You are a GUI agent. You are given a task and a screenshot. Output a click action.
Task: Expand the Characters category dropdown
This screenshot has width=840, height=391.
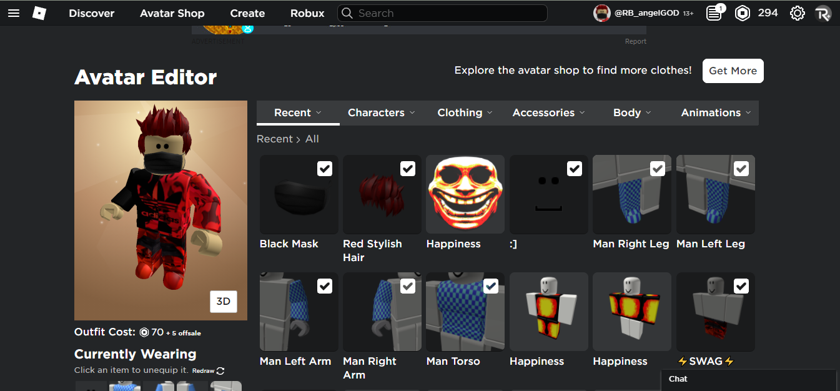pos(381,113)
